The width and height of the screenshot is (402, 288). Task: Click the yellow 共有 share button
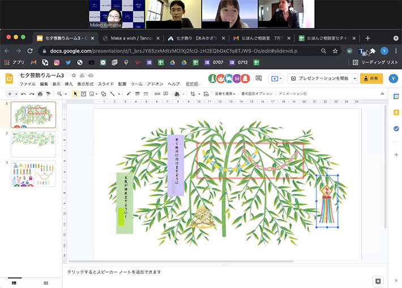371,79
